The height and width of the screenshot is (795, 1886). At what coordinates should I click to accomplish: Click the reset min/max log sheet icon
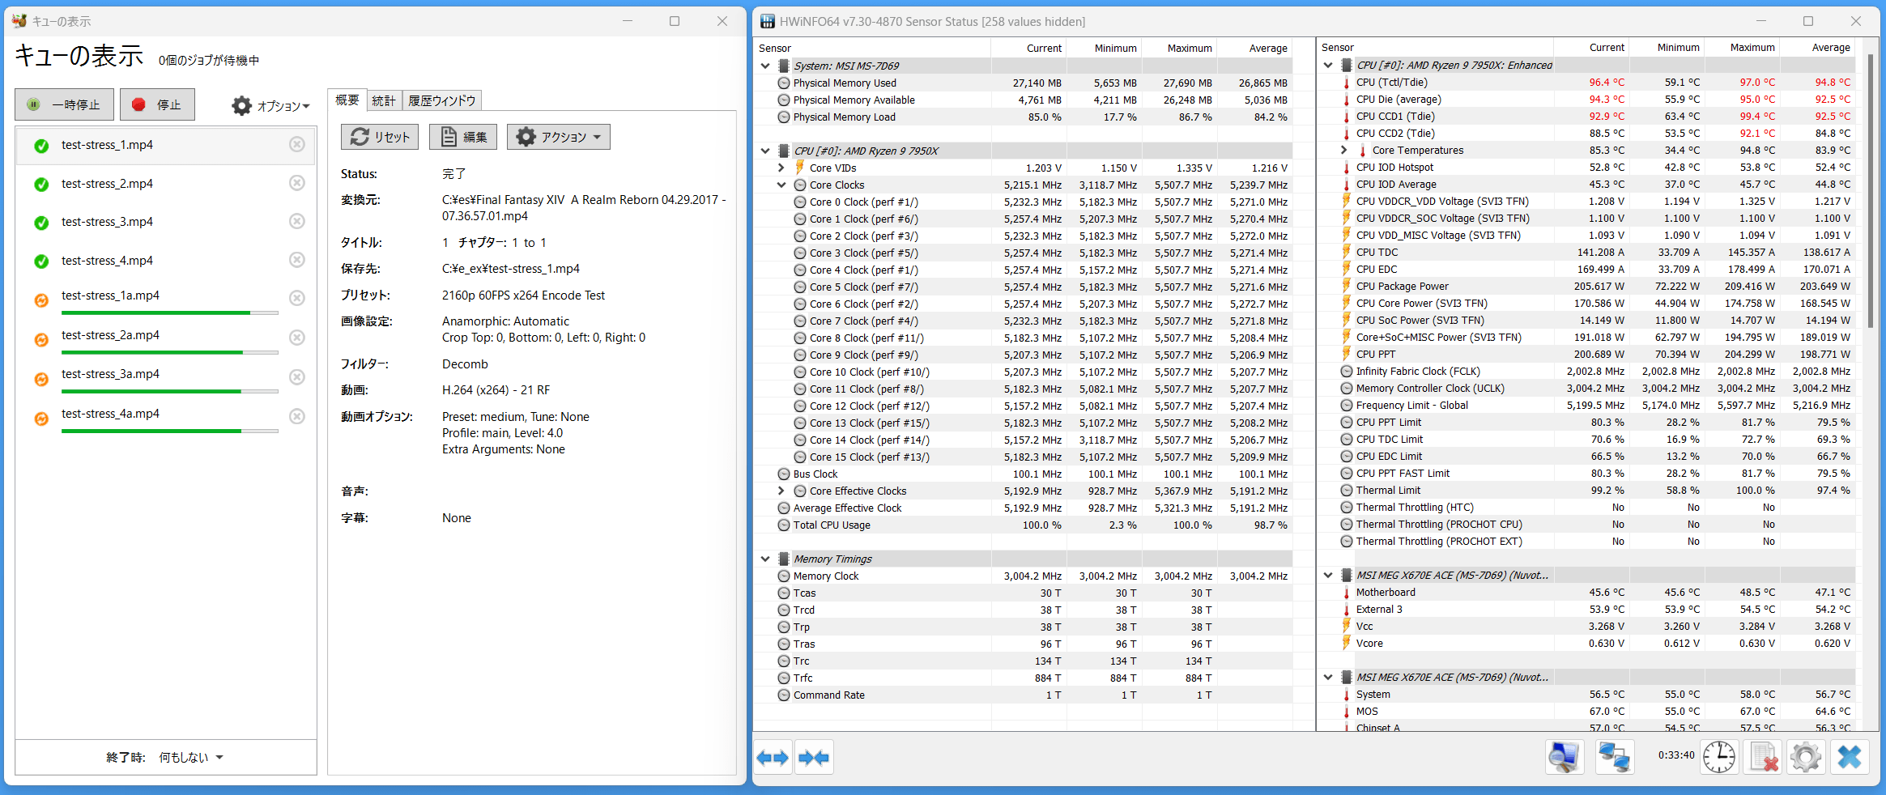click(1762, 758)
